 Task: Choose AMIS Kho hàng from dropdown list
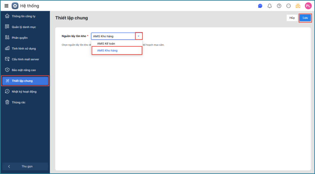point(117,51)
